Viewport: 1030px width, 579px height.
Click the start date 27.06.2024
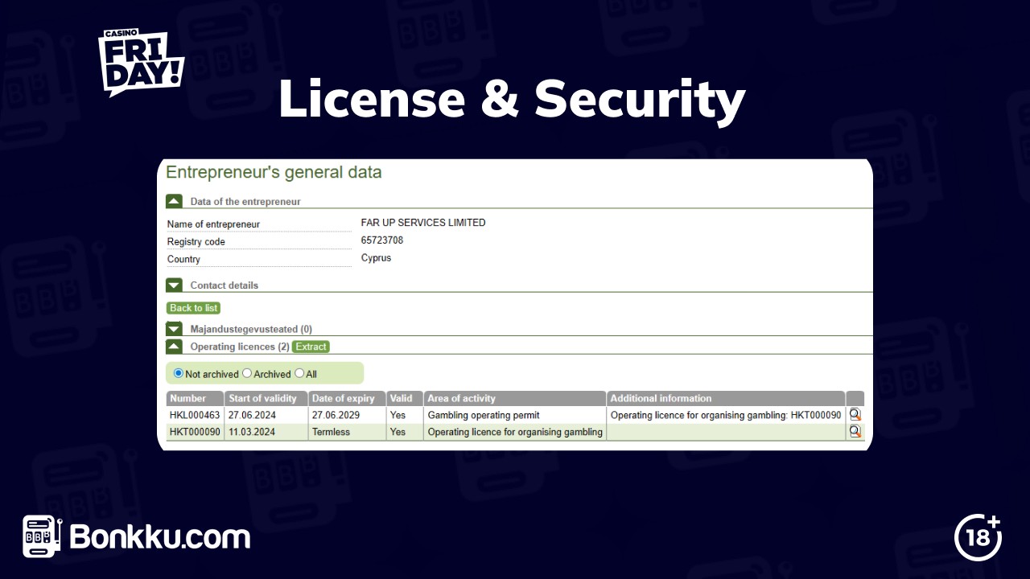pos(252,416)
